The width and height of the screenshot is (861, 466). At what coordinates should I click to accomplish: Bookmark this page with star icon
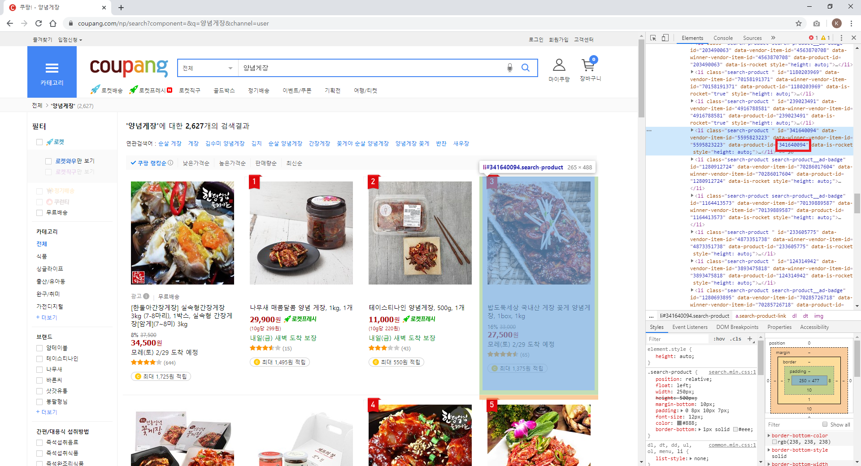(x=799, y=23)
